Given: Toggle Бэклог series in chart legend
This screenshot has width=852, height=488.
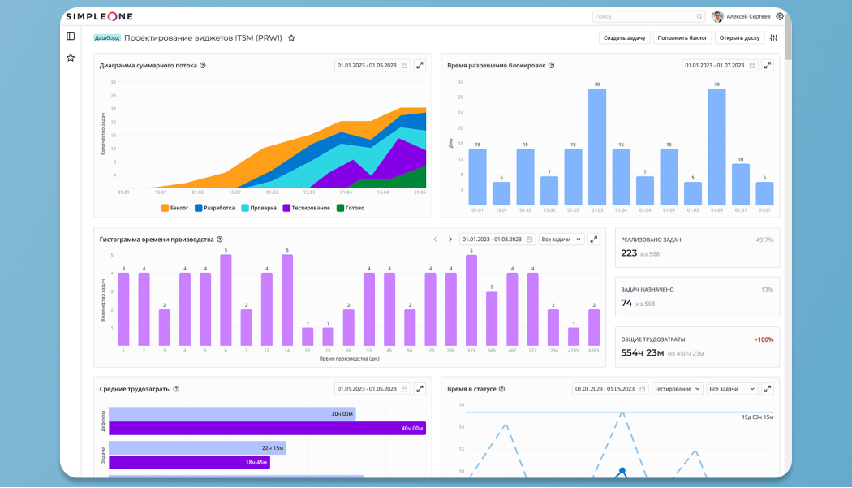Looking at the screenshot, I should tap(175, 208).
